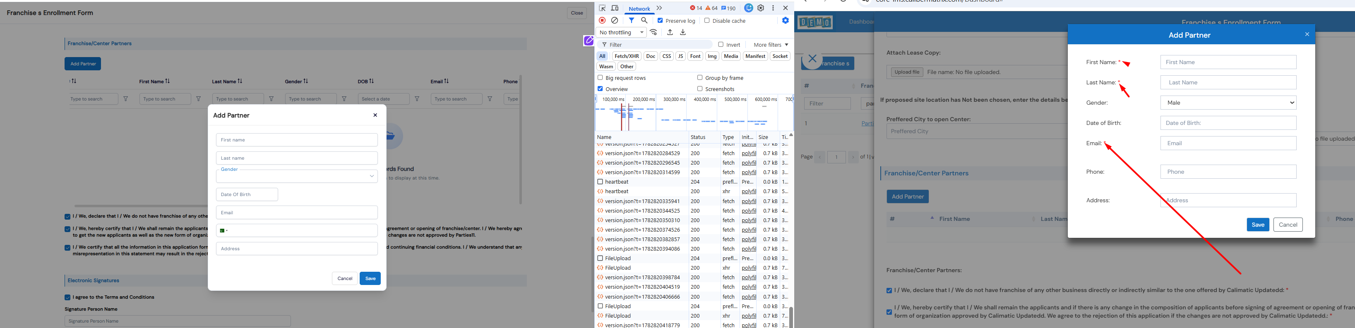This screenshot has height=328, width=1355.
Task: Stop recording the network log
Action: tap(602, 21)
